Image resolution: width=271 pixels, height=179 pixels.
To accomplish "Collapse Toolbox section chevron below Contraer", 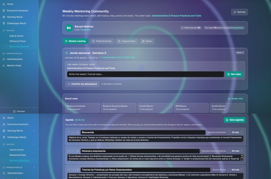I will (34, 144).
